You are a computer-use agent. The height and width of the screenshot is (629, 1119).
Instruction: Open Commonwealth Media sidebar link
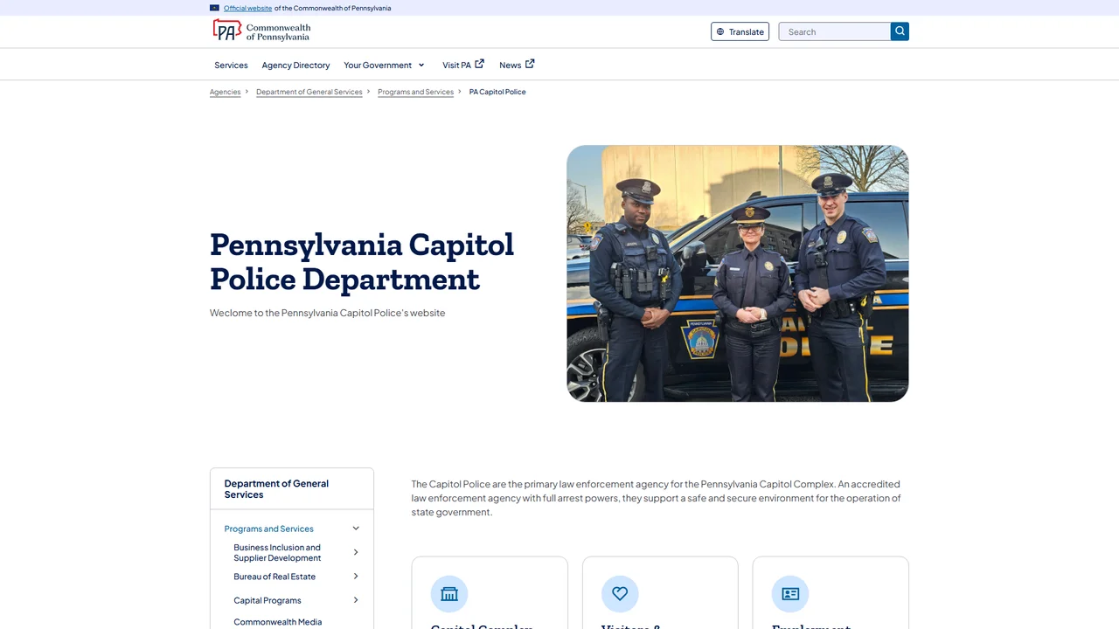[278, 622]
